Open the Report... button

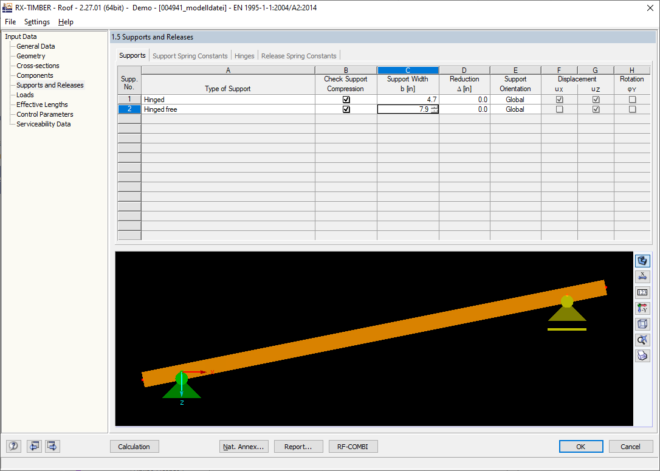[298, 447]
